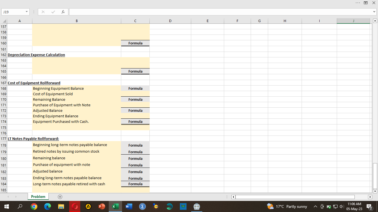
Task: Click the vertical scrollbar up arrow
Action: [x=375, y=21]
